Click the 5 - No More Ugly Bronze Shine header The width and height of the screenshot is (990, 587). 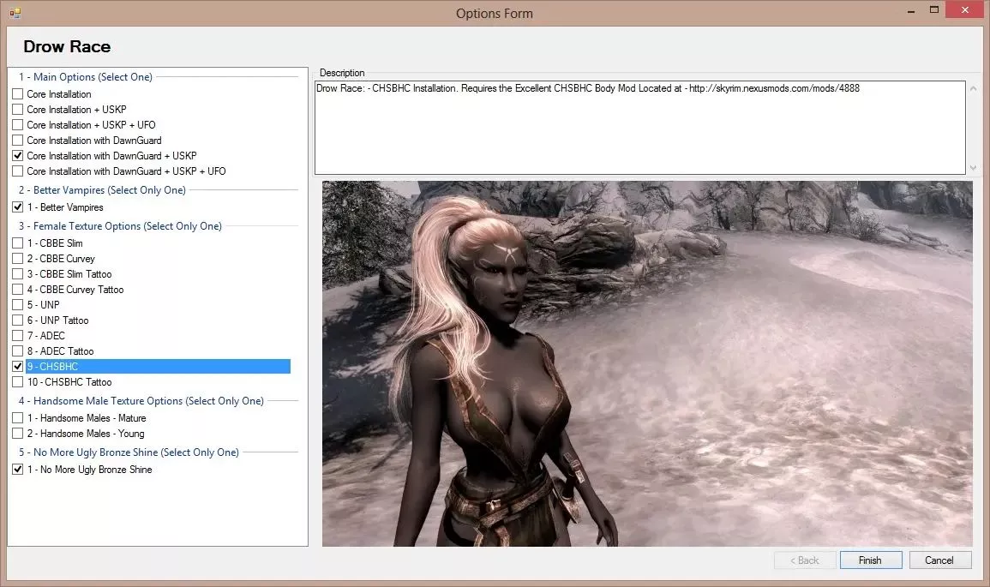pos(129,452)
